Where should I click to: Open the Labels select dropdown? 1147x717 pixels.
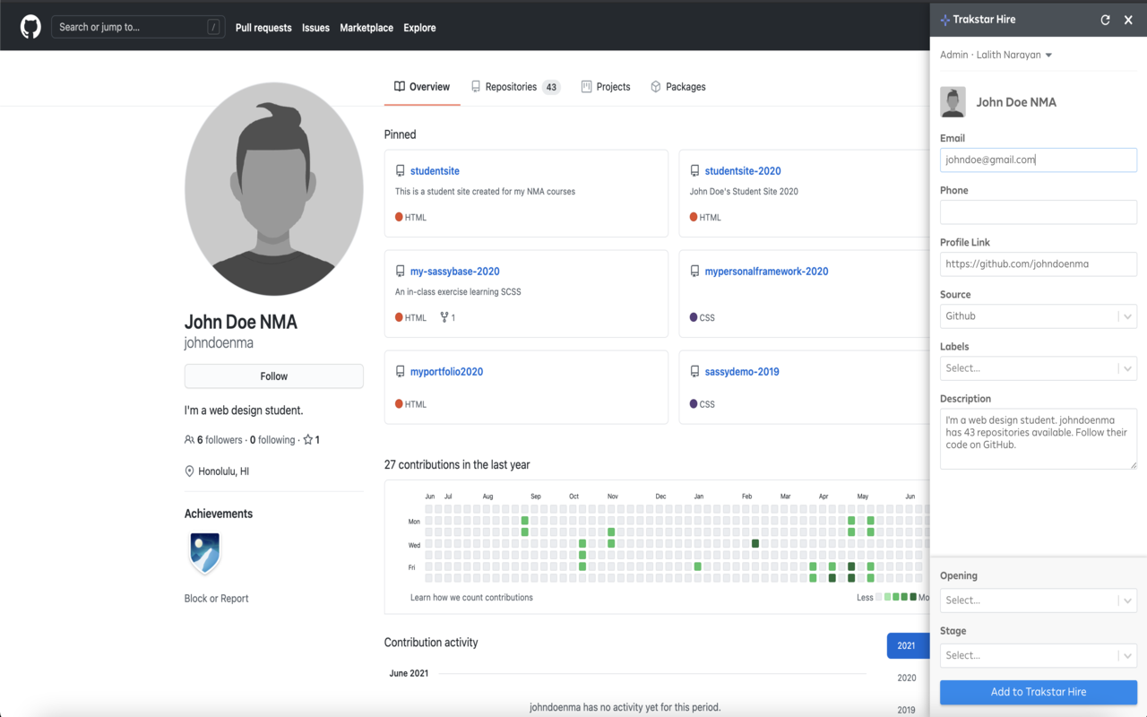[x=1039, y=368]
